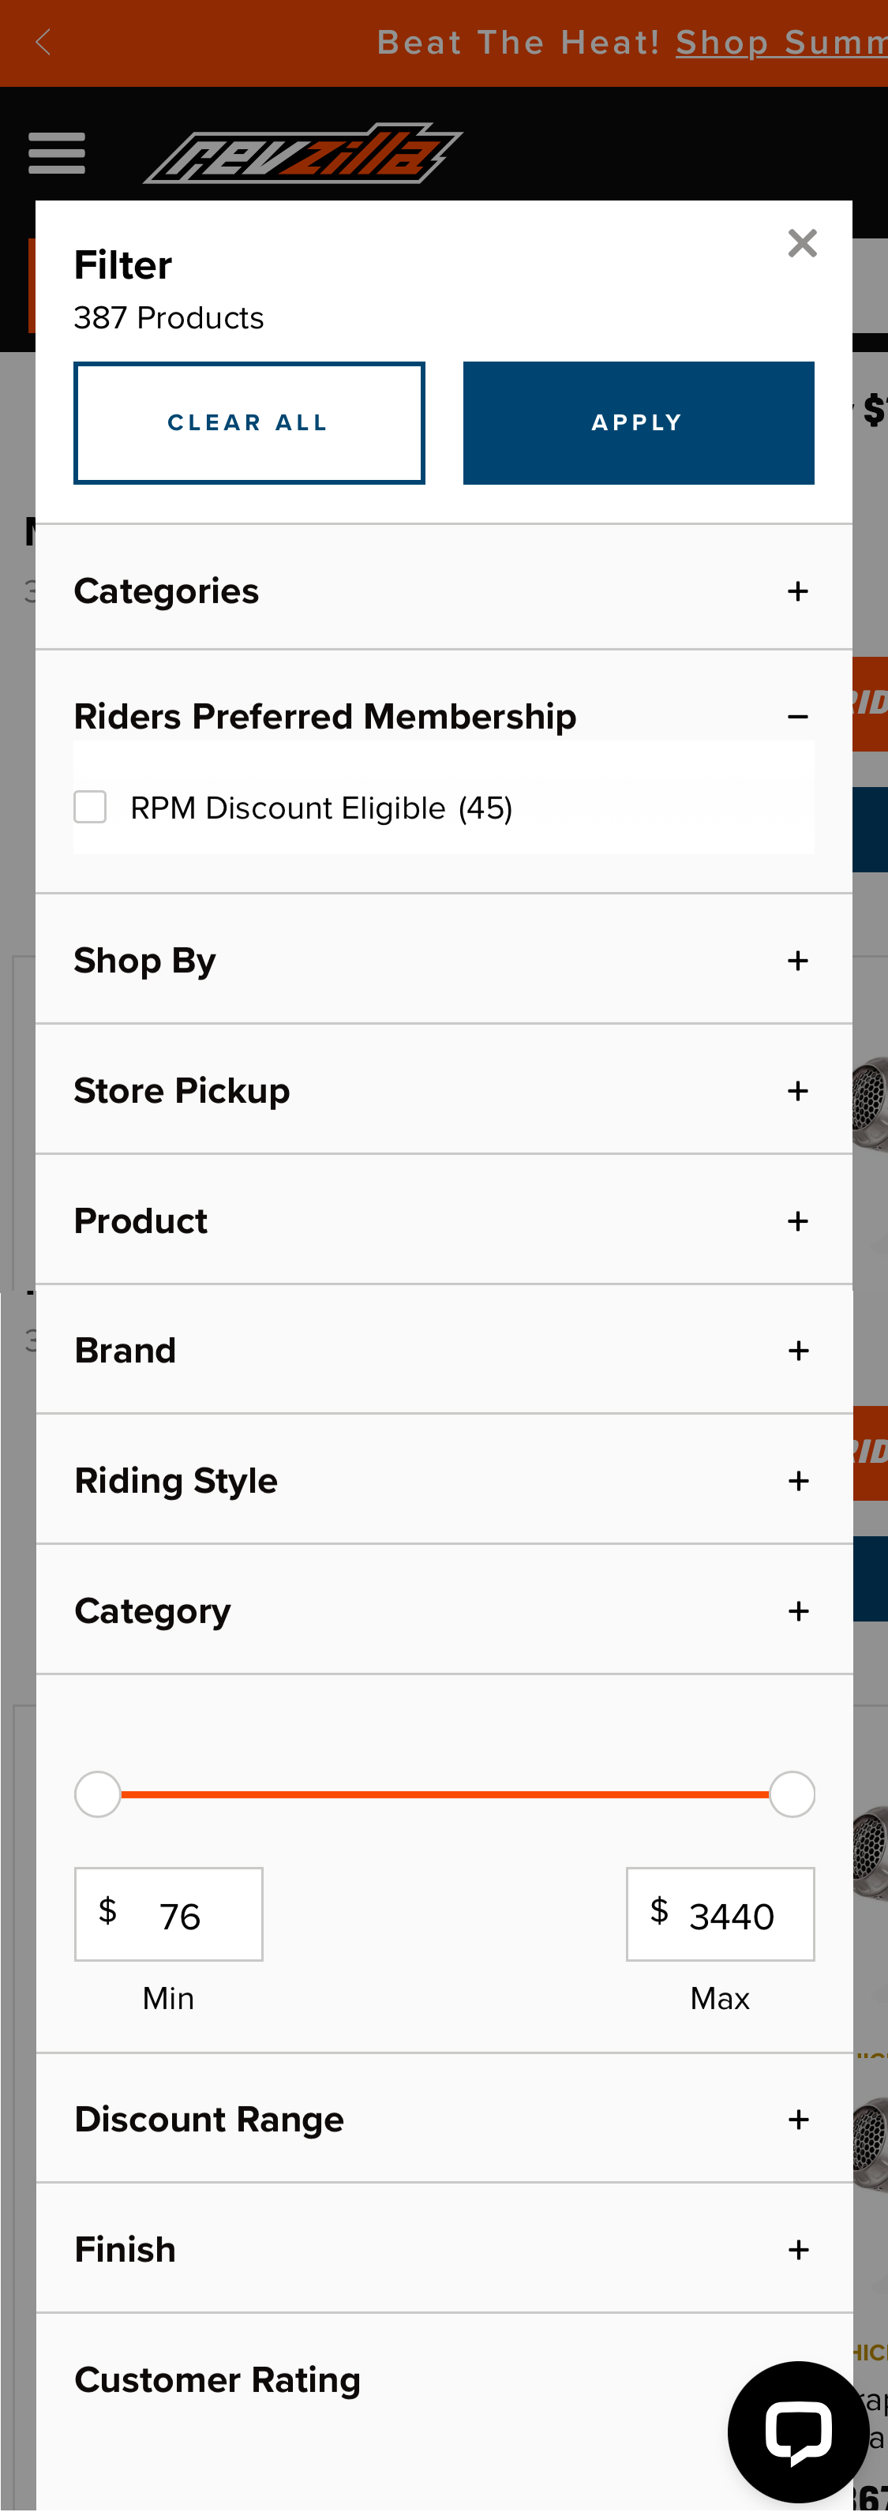The width and height of the screenshot is (888, 2512).
Task: Enable the RPM Discount Eligible checkbox
Action: coord(90,808)
